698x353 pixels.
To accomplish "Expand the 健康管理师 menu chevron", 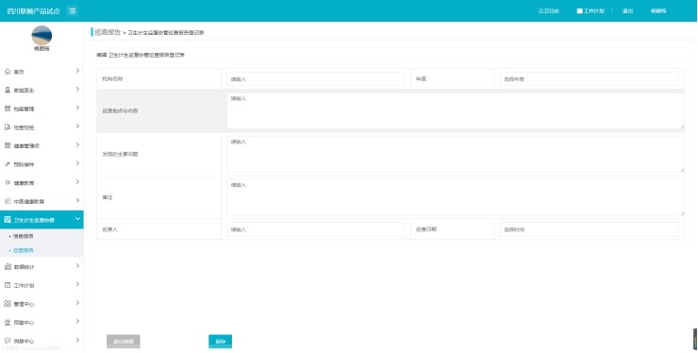I will [x=77, y=144].
